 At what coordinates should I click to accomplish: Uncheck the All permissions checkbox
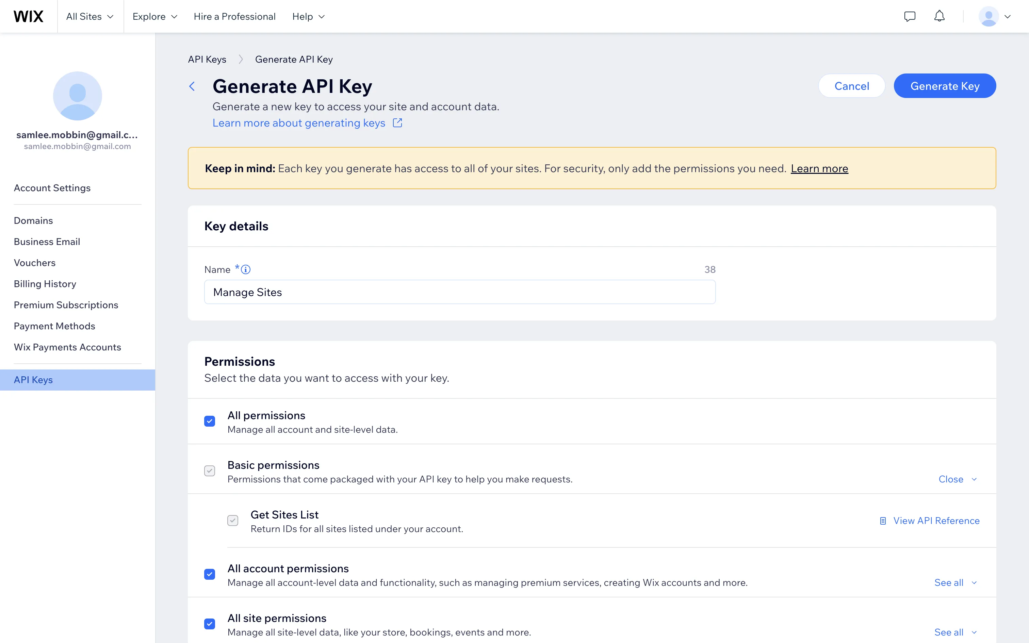(x=210, y=421)
